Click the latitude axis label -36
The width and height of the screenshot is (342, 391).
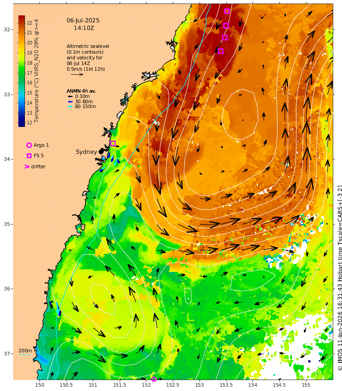pos(7,289)
